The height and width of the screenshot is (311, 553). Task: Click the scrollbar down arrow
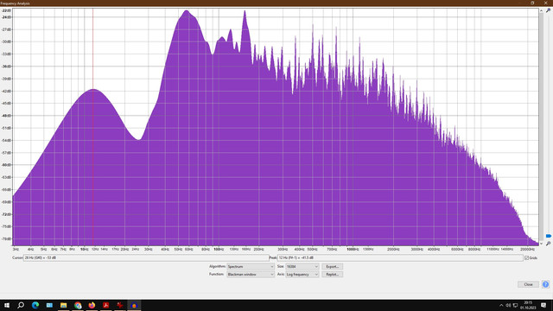tap(541, 244)
